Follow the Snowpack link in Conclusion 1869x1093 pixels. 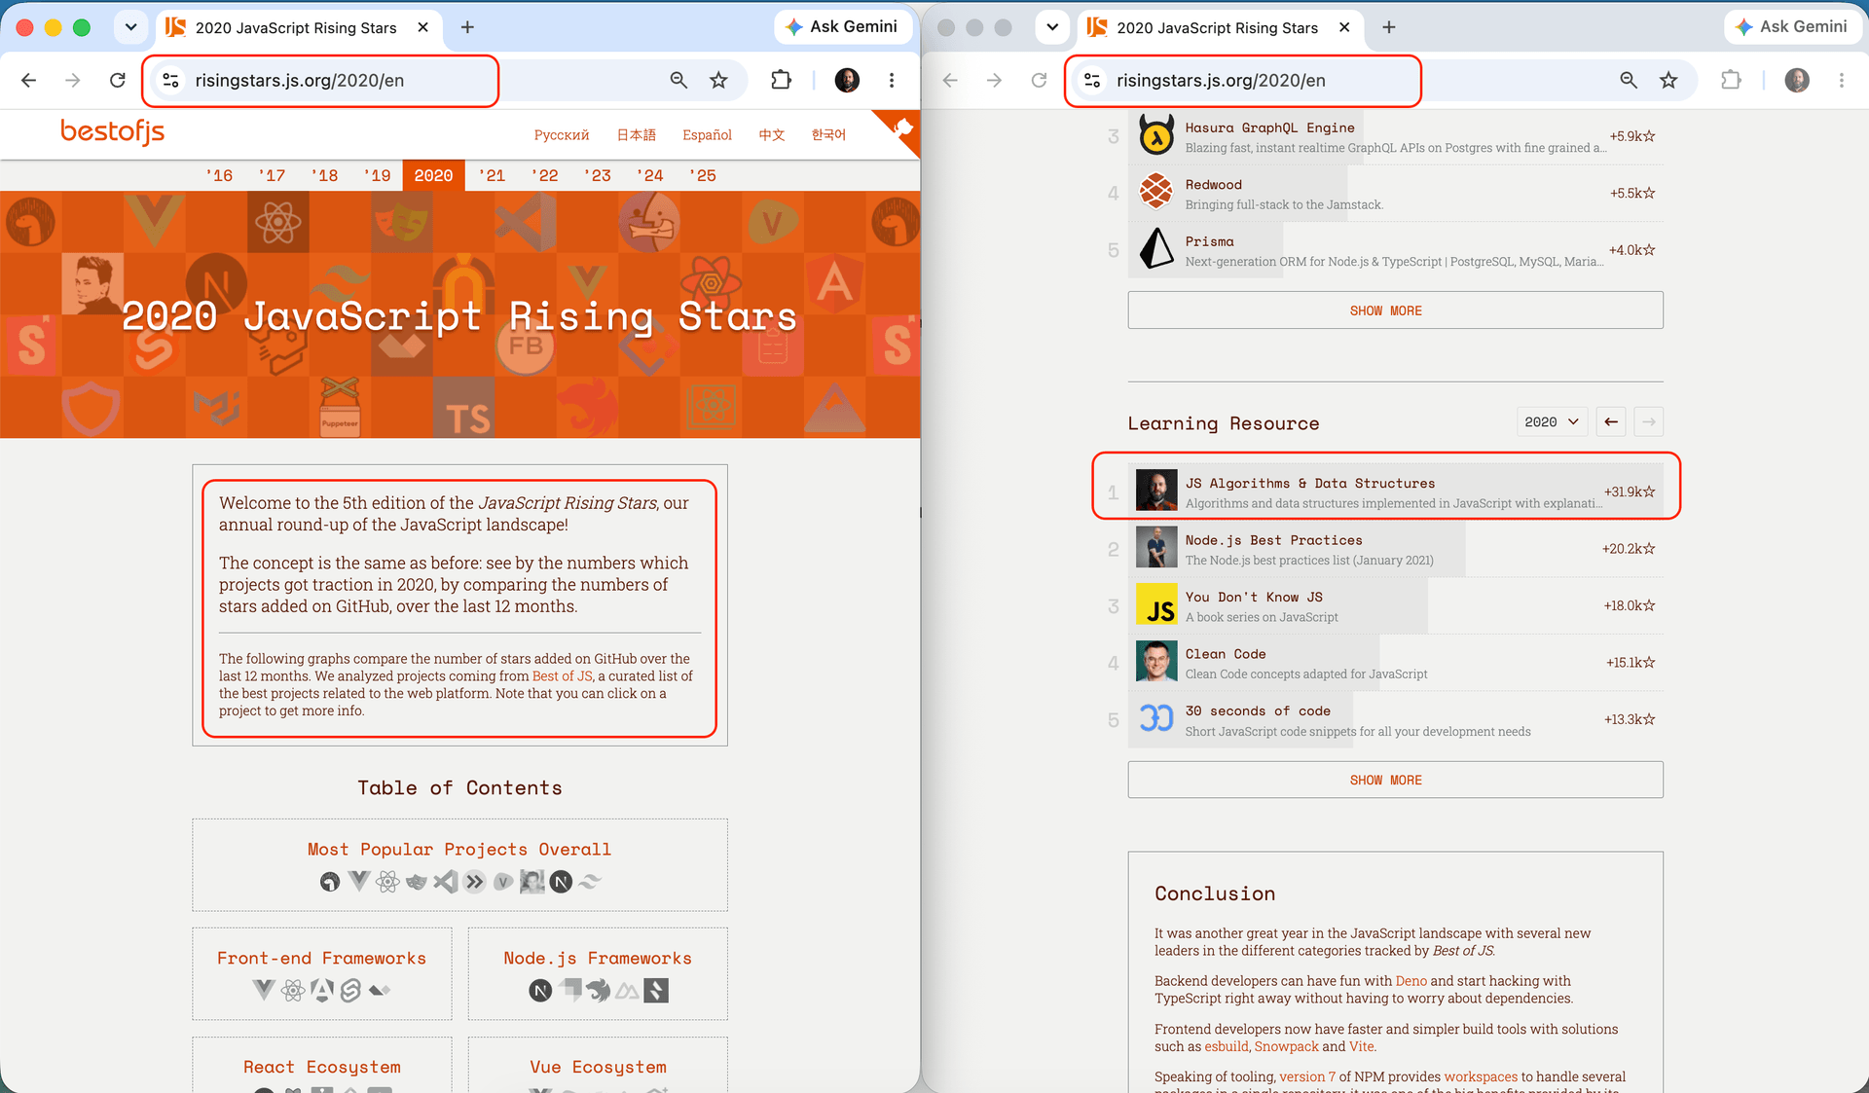pos(1286,1046)
